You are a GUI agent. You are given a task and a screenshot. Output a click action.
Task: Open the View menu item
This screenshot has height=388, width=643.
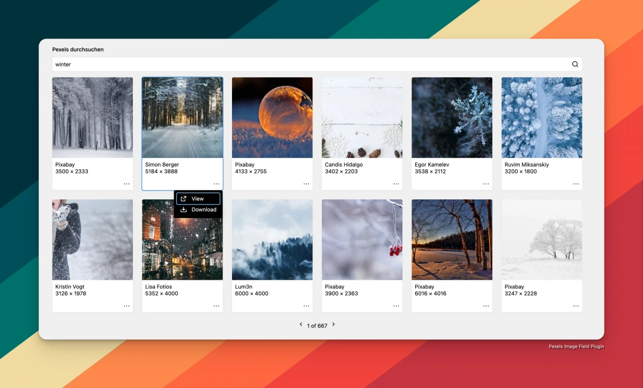pos(198,199)
